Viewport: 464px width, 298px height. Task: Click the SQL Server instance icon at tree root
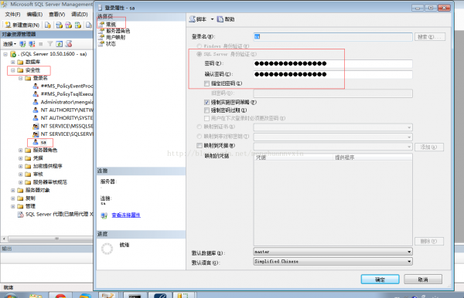point(13,54)
